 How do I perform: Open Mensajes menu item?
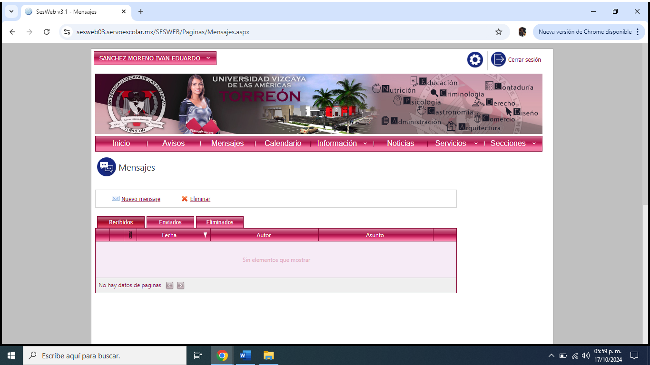[227, 144]
